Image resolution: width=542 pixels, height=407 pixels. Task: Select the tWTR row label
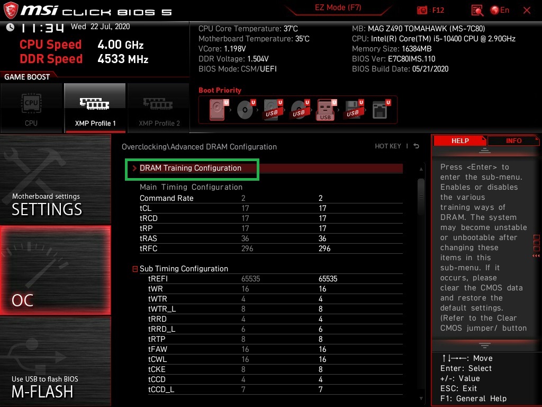click(158, 299)
